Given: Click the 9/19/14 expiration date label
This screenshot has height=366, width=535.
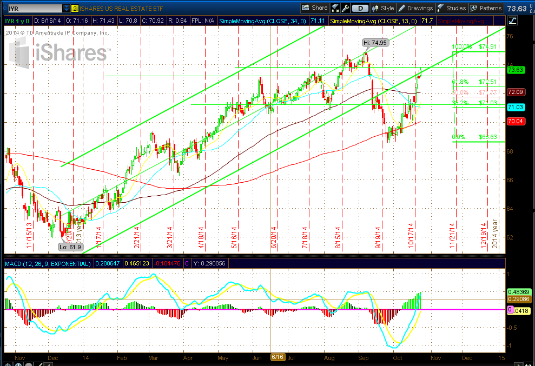Looking at the screenshot, I should tap(378, 238).
